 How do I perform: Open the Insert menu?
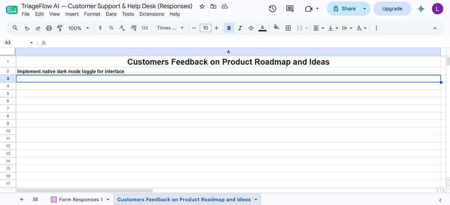pyautogui.click(x=72, y=14)
